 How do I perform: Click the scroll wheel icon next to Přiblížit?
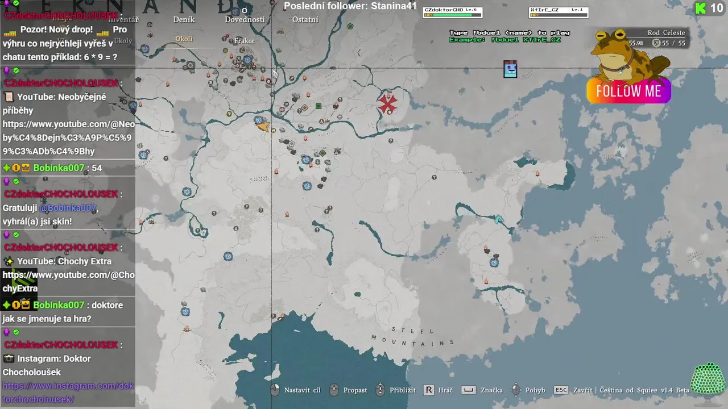380,390
